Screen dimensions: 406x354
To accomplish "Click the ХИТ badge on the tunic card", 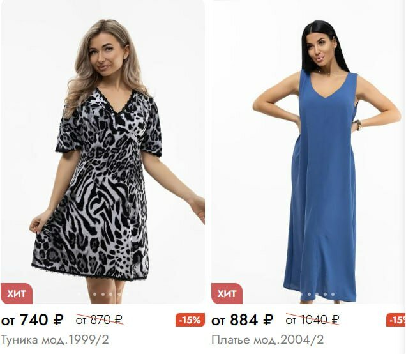I will [17, 294].
